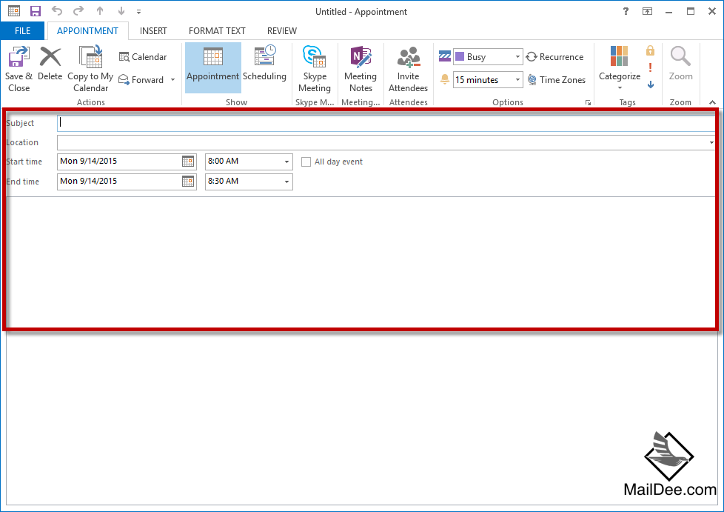This screenshot has width=724, height=512.
Task: Set Low Importance down arrow
Action: tap(650, 84)
